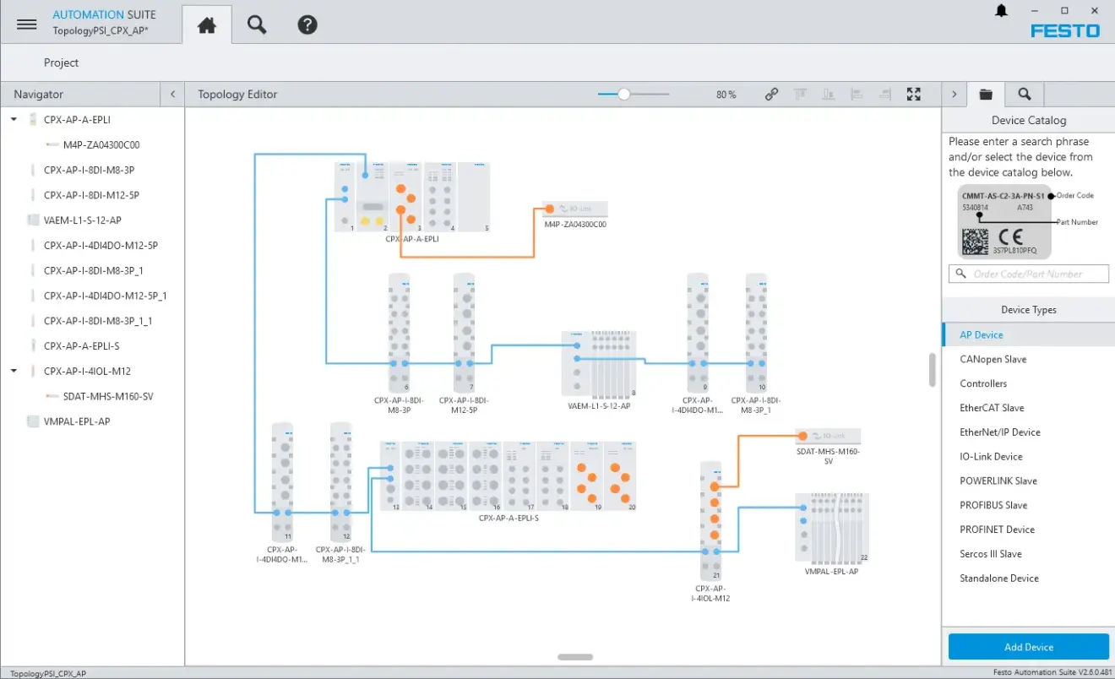Image resolution: width=1115 pixels, height=679 pixels.
Task: Select the CPX-AP-A-EPLI module in the topology canvas
Action: point(412,197)
